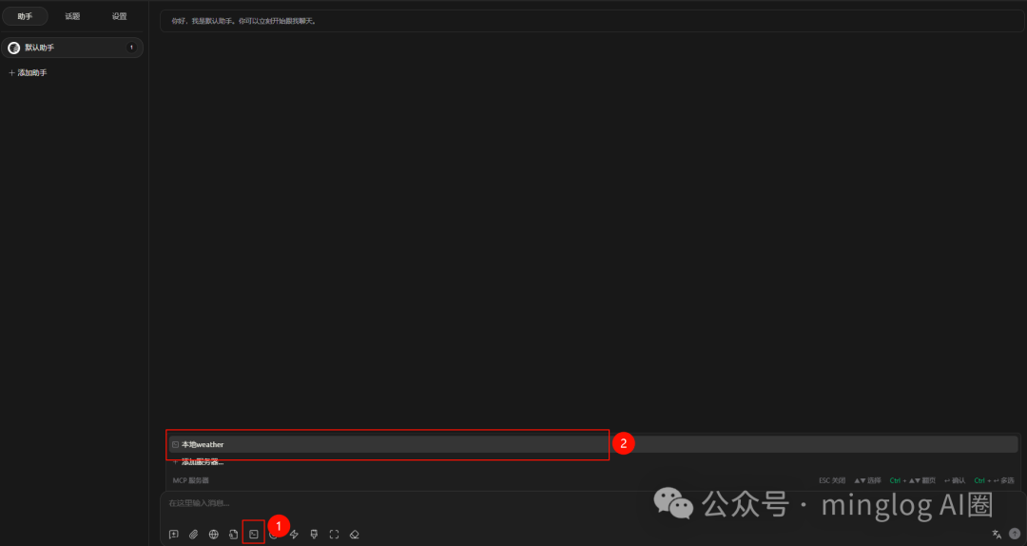Expand input box with fullscreen icon
This screenshot has height=546, width=1027.
[334, 535]
